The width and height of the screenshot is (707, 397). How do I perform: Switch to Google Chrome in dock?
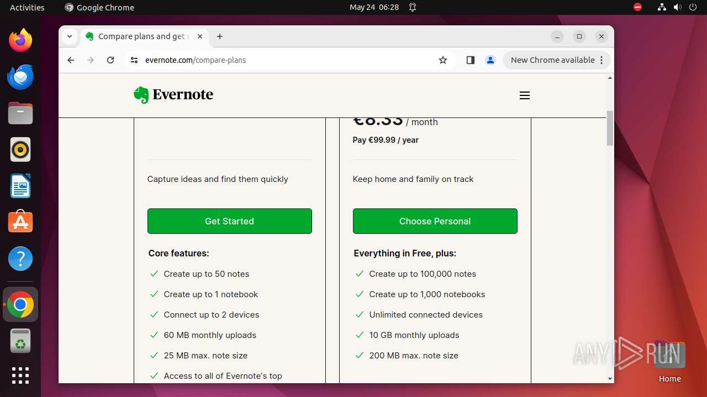[20, 304]
